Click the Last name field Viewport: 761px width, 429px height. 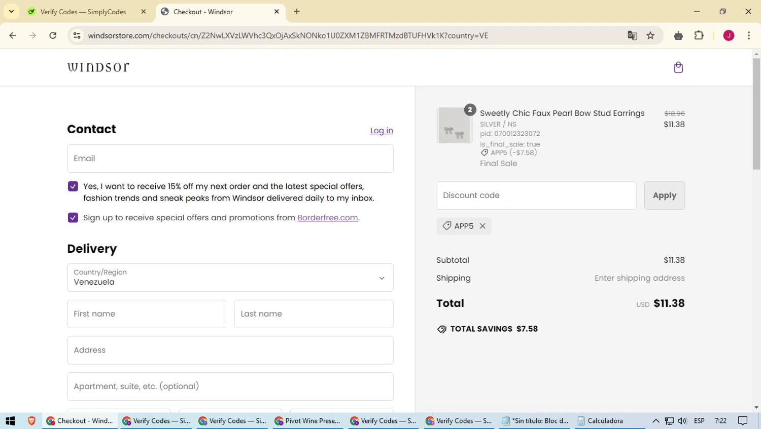pyautogui.click(x=314, y=314)
